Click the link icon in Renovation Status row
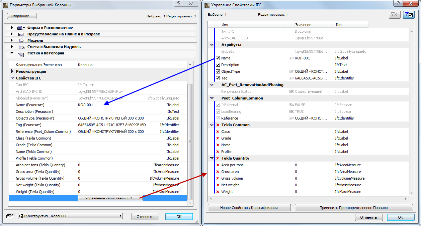Viewport: 421px width, 226px height. click(291, 91)
